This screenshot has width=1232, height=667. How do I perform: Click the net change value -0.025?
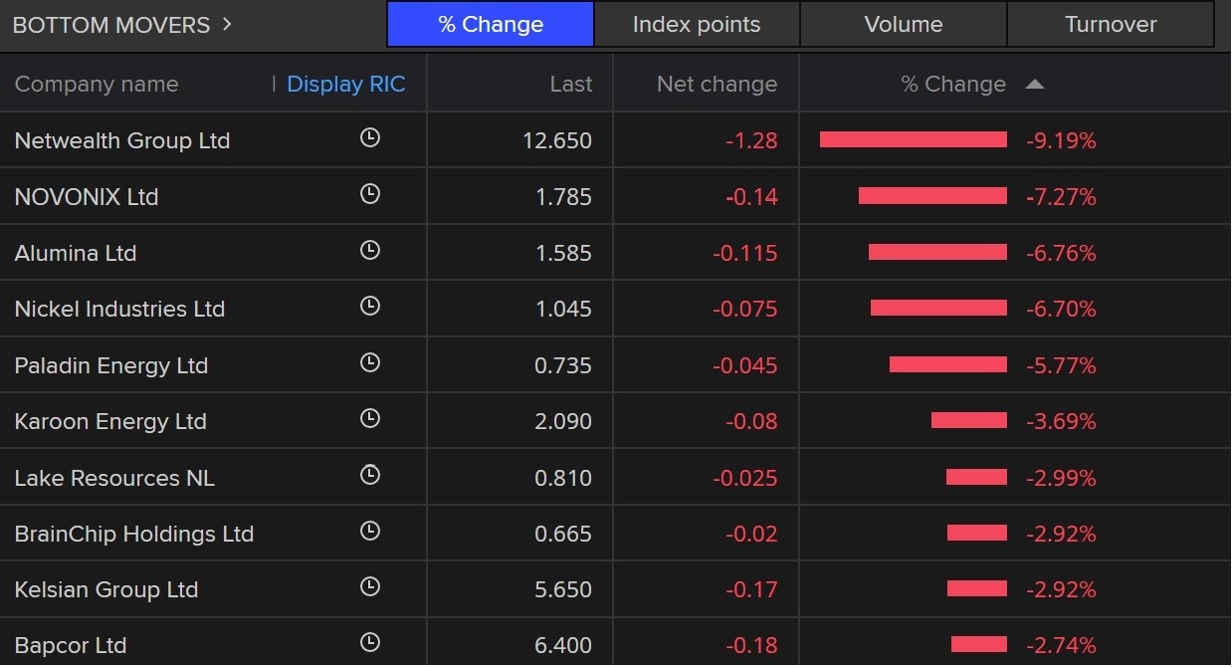click(x=745, y=478)
